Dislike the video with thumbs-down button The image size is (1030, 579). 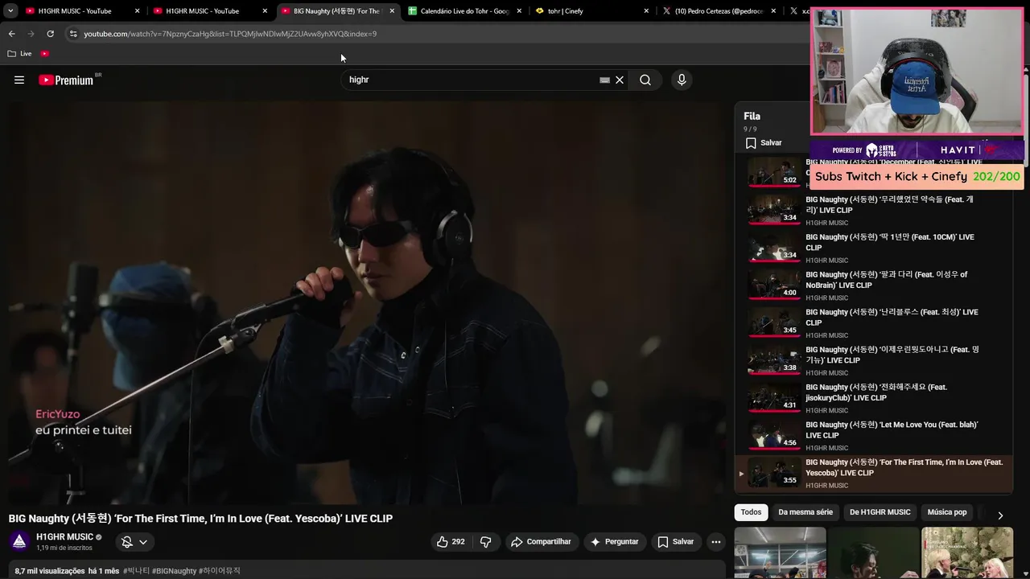485,542
